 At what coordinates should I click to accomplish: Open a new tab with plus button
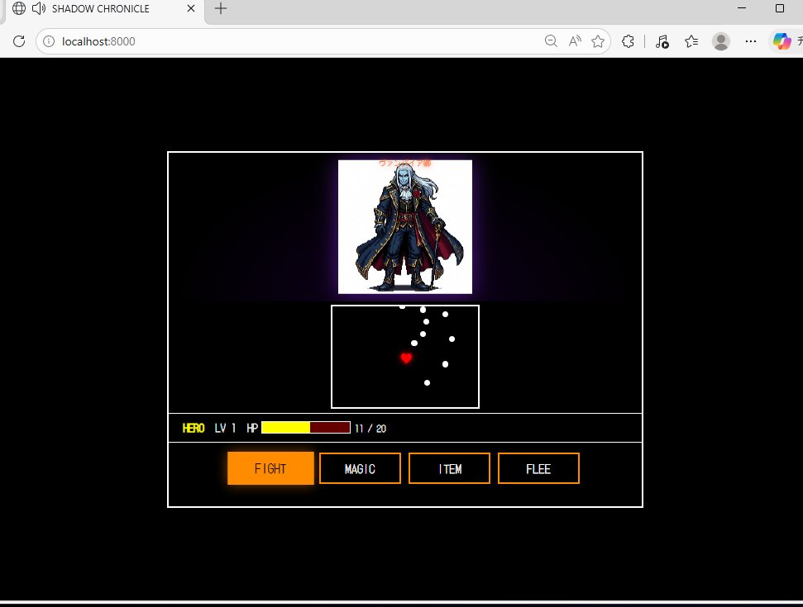[x=221, y=9]
